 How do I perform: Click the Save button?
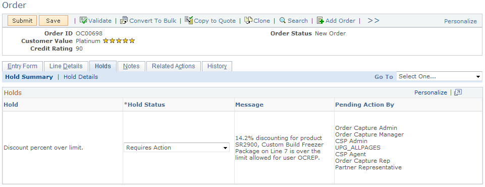[53, 21]
